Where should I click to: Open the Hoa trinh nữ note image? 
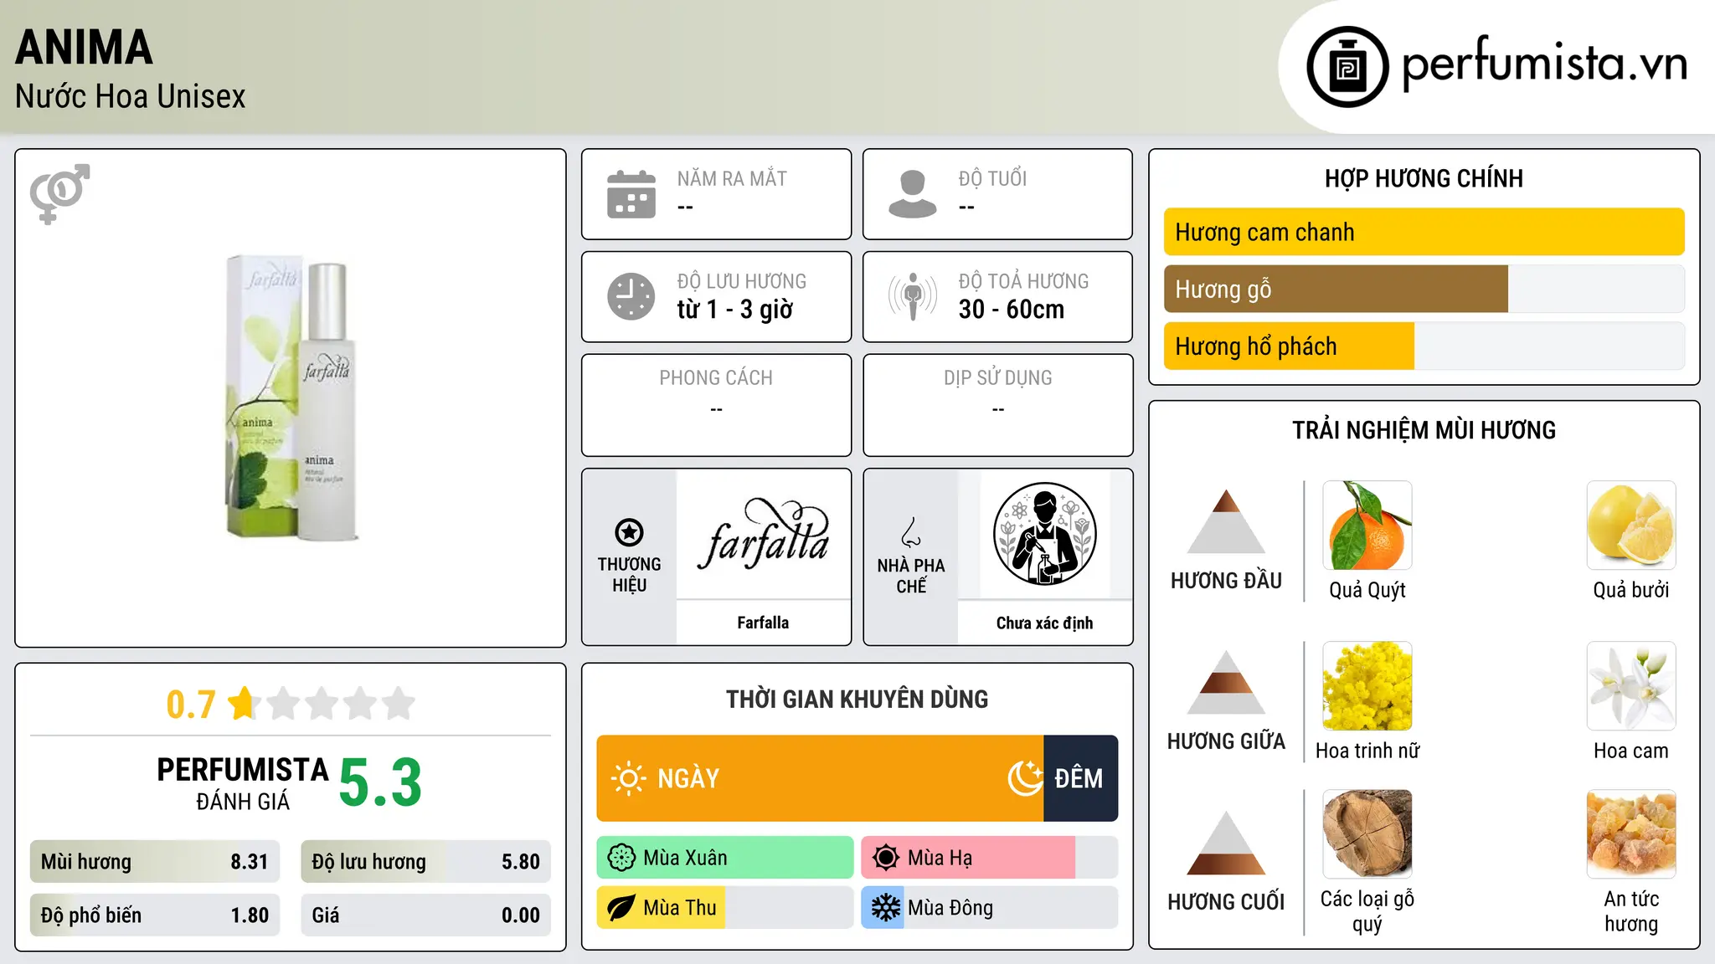(x=1367, y=686)
